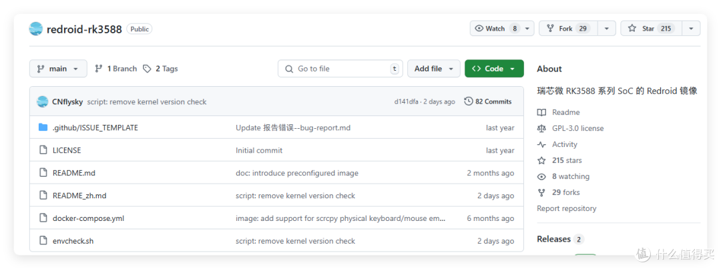721x269 pixels.
Task: Open the docker-compose.yml file
Action: tap(88, 218)
